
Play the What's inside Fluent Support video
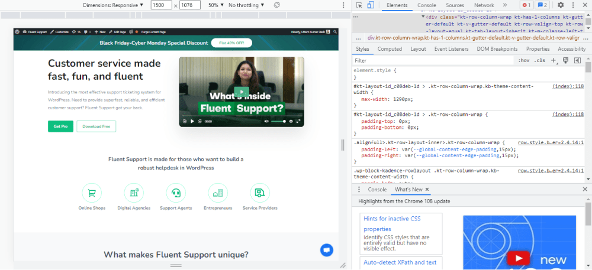tap(242, 92)
